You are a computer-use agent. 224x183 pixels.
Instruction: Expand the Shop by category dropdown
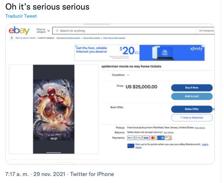point(43,31)
